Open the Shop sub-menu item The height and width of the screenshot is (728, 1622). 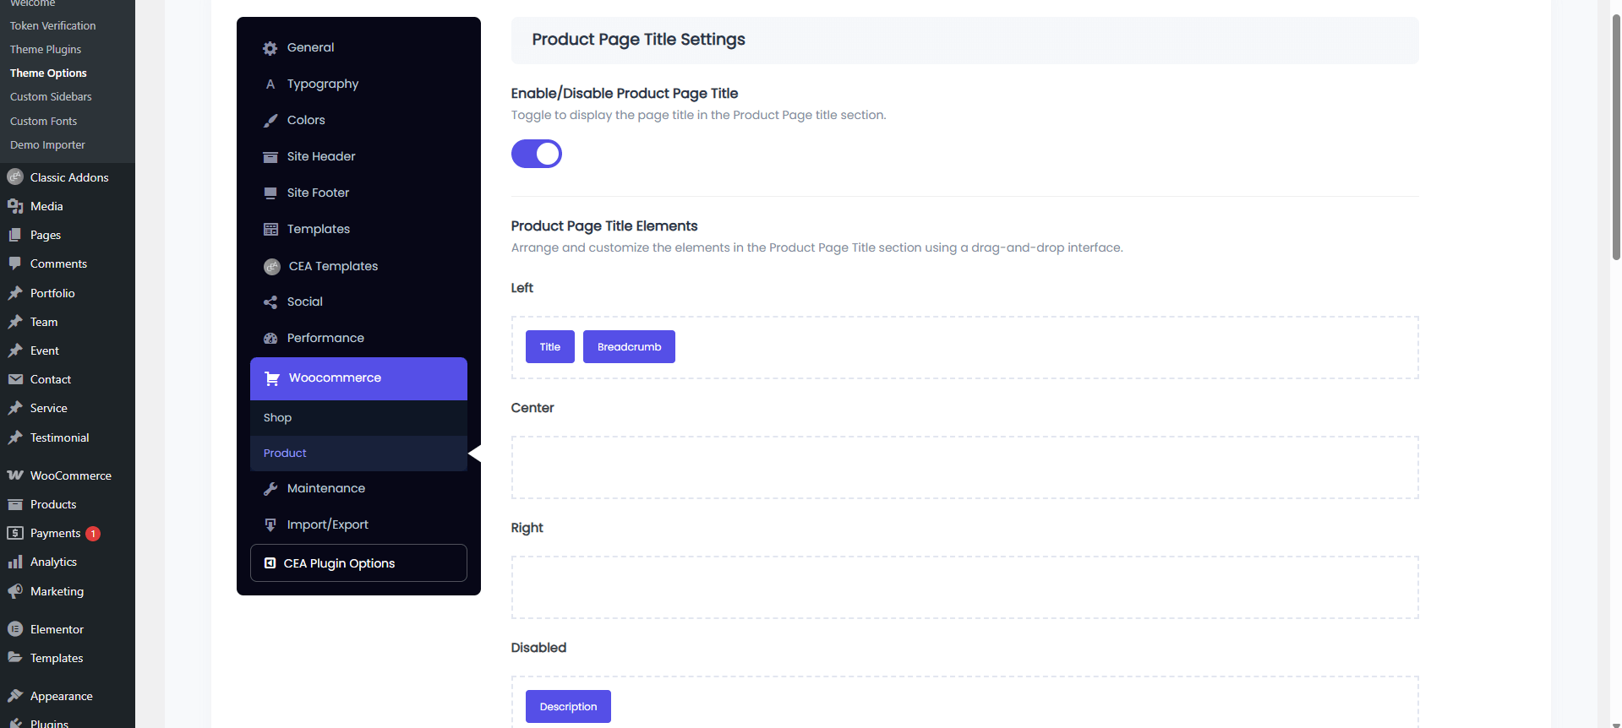(x=277, y=417)
